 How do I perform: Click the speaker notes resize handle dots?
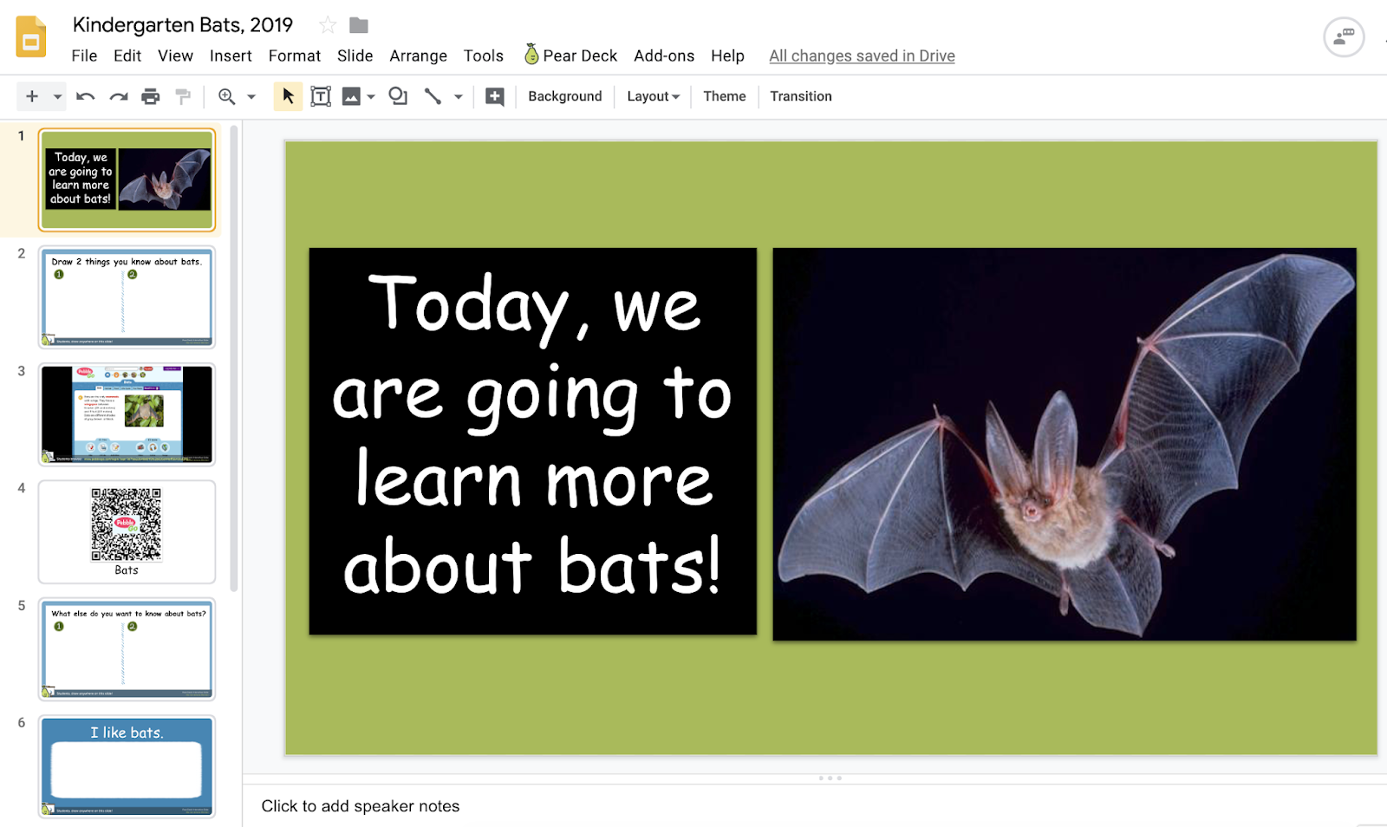(x=830, y=778)
